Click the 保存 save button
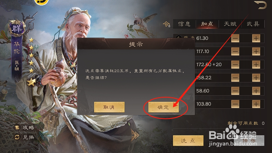 tap(249, 141)
